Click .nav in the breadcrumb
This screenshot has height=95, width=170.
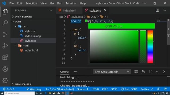coord(94,17)
